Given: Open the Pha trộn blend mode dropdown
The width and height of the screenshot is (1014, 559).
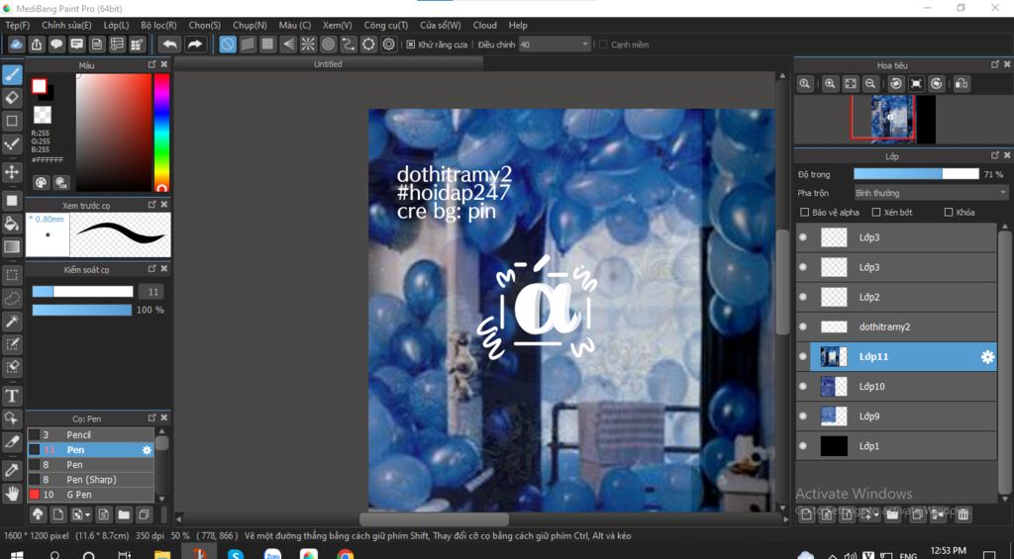Looking at the screenshot, I should (931, 193).
